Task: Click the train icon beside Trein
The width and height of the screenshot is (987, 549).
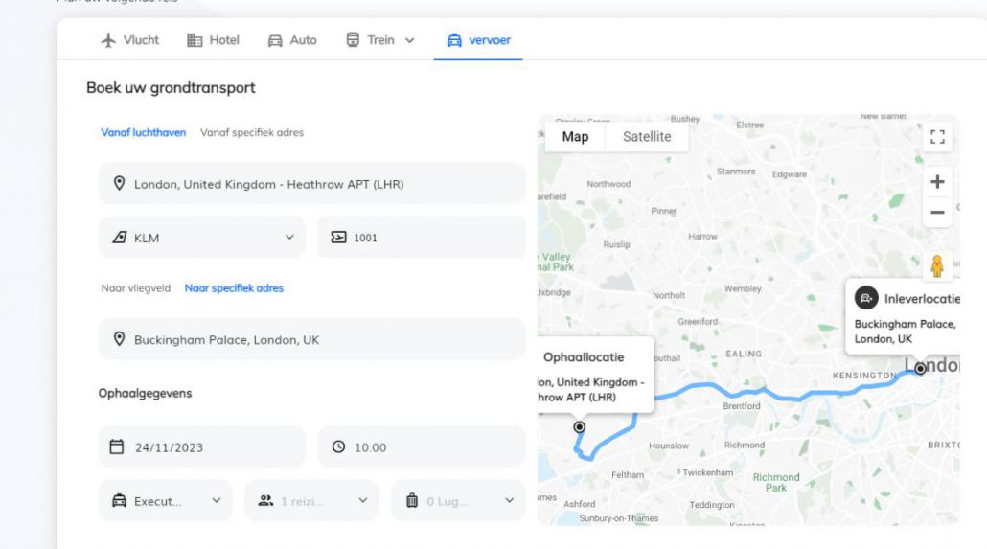Action: tap(353, 40)
